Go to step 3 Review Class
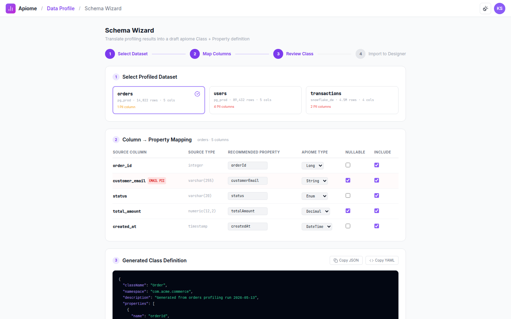The height and width of the screenshot is (319, 511). coord(293,54)
